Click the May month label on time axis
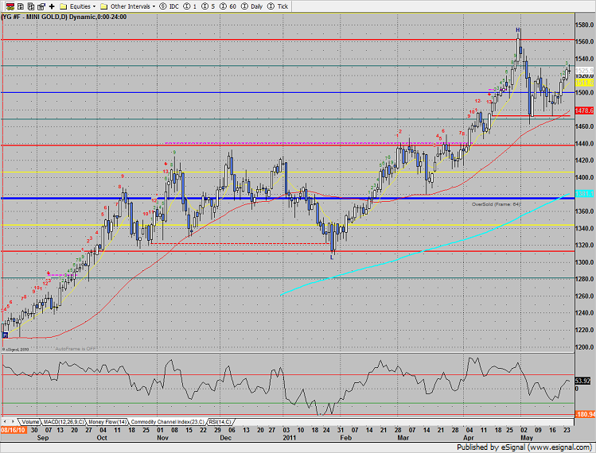 click(527, 438)
